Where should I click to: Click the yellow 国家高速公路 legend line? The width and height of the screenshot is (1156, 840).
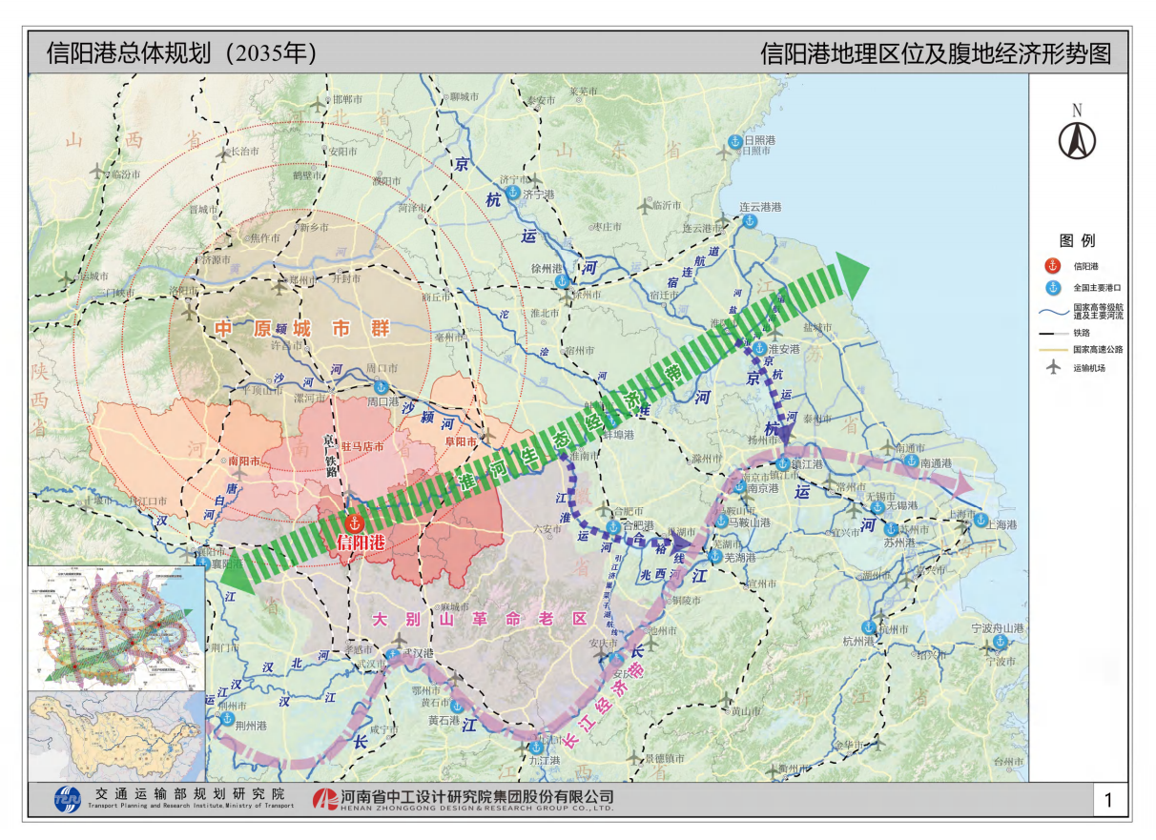tap(1053, 349)
